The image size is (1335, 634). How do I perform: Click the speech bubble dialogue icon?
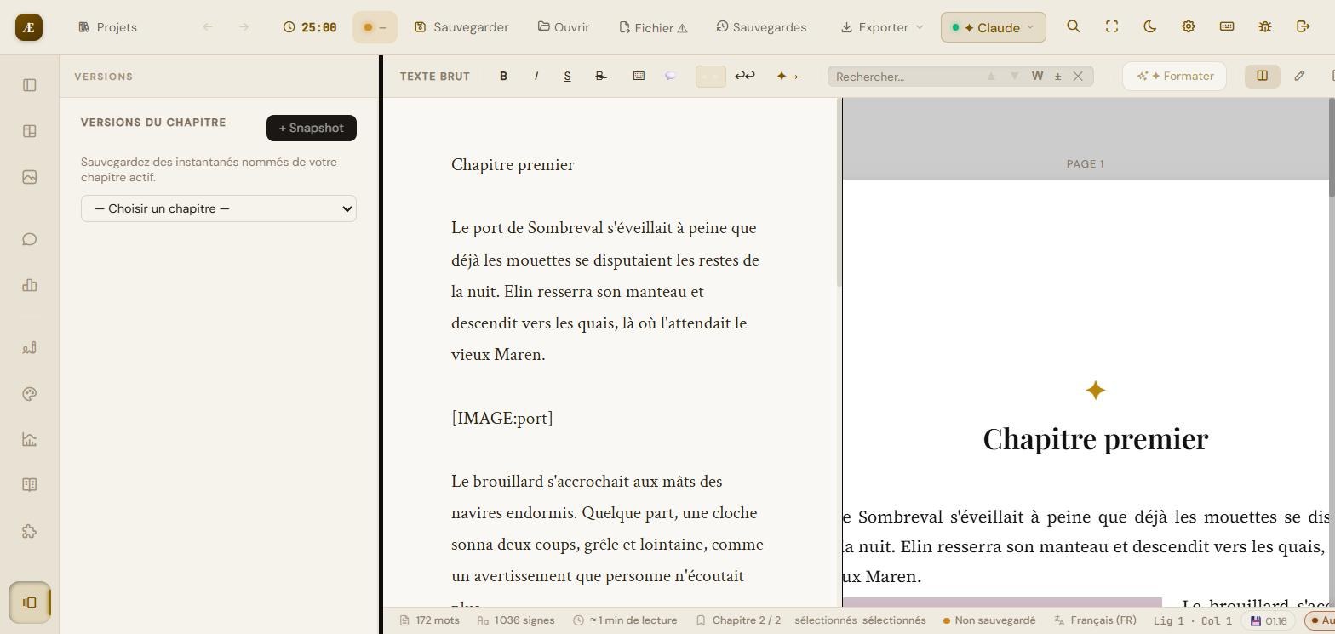pyautogui.click(x=671, y=77)
